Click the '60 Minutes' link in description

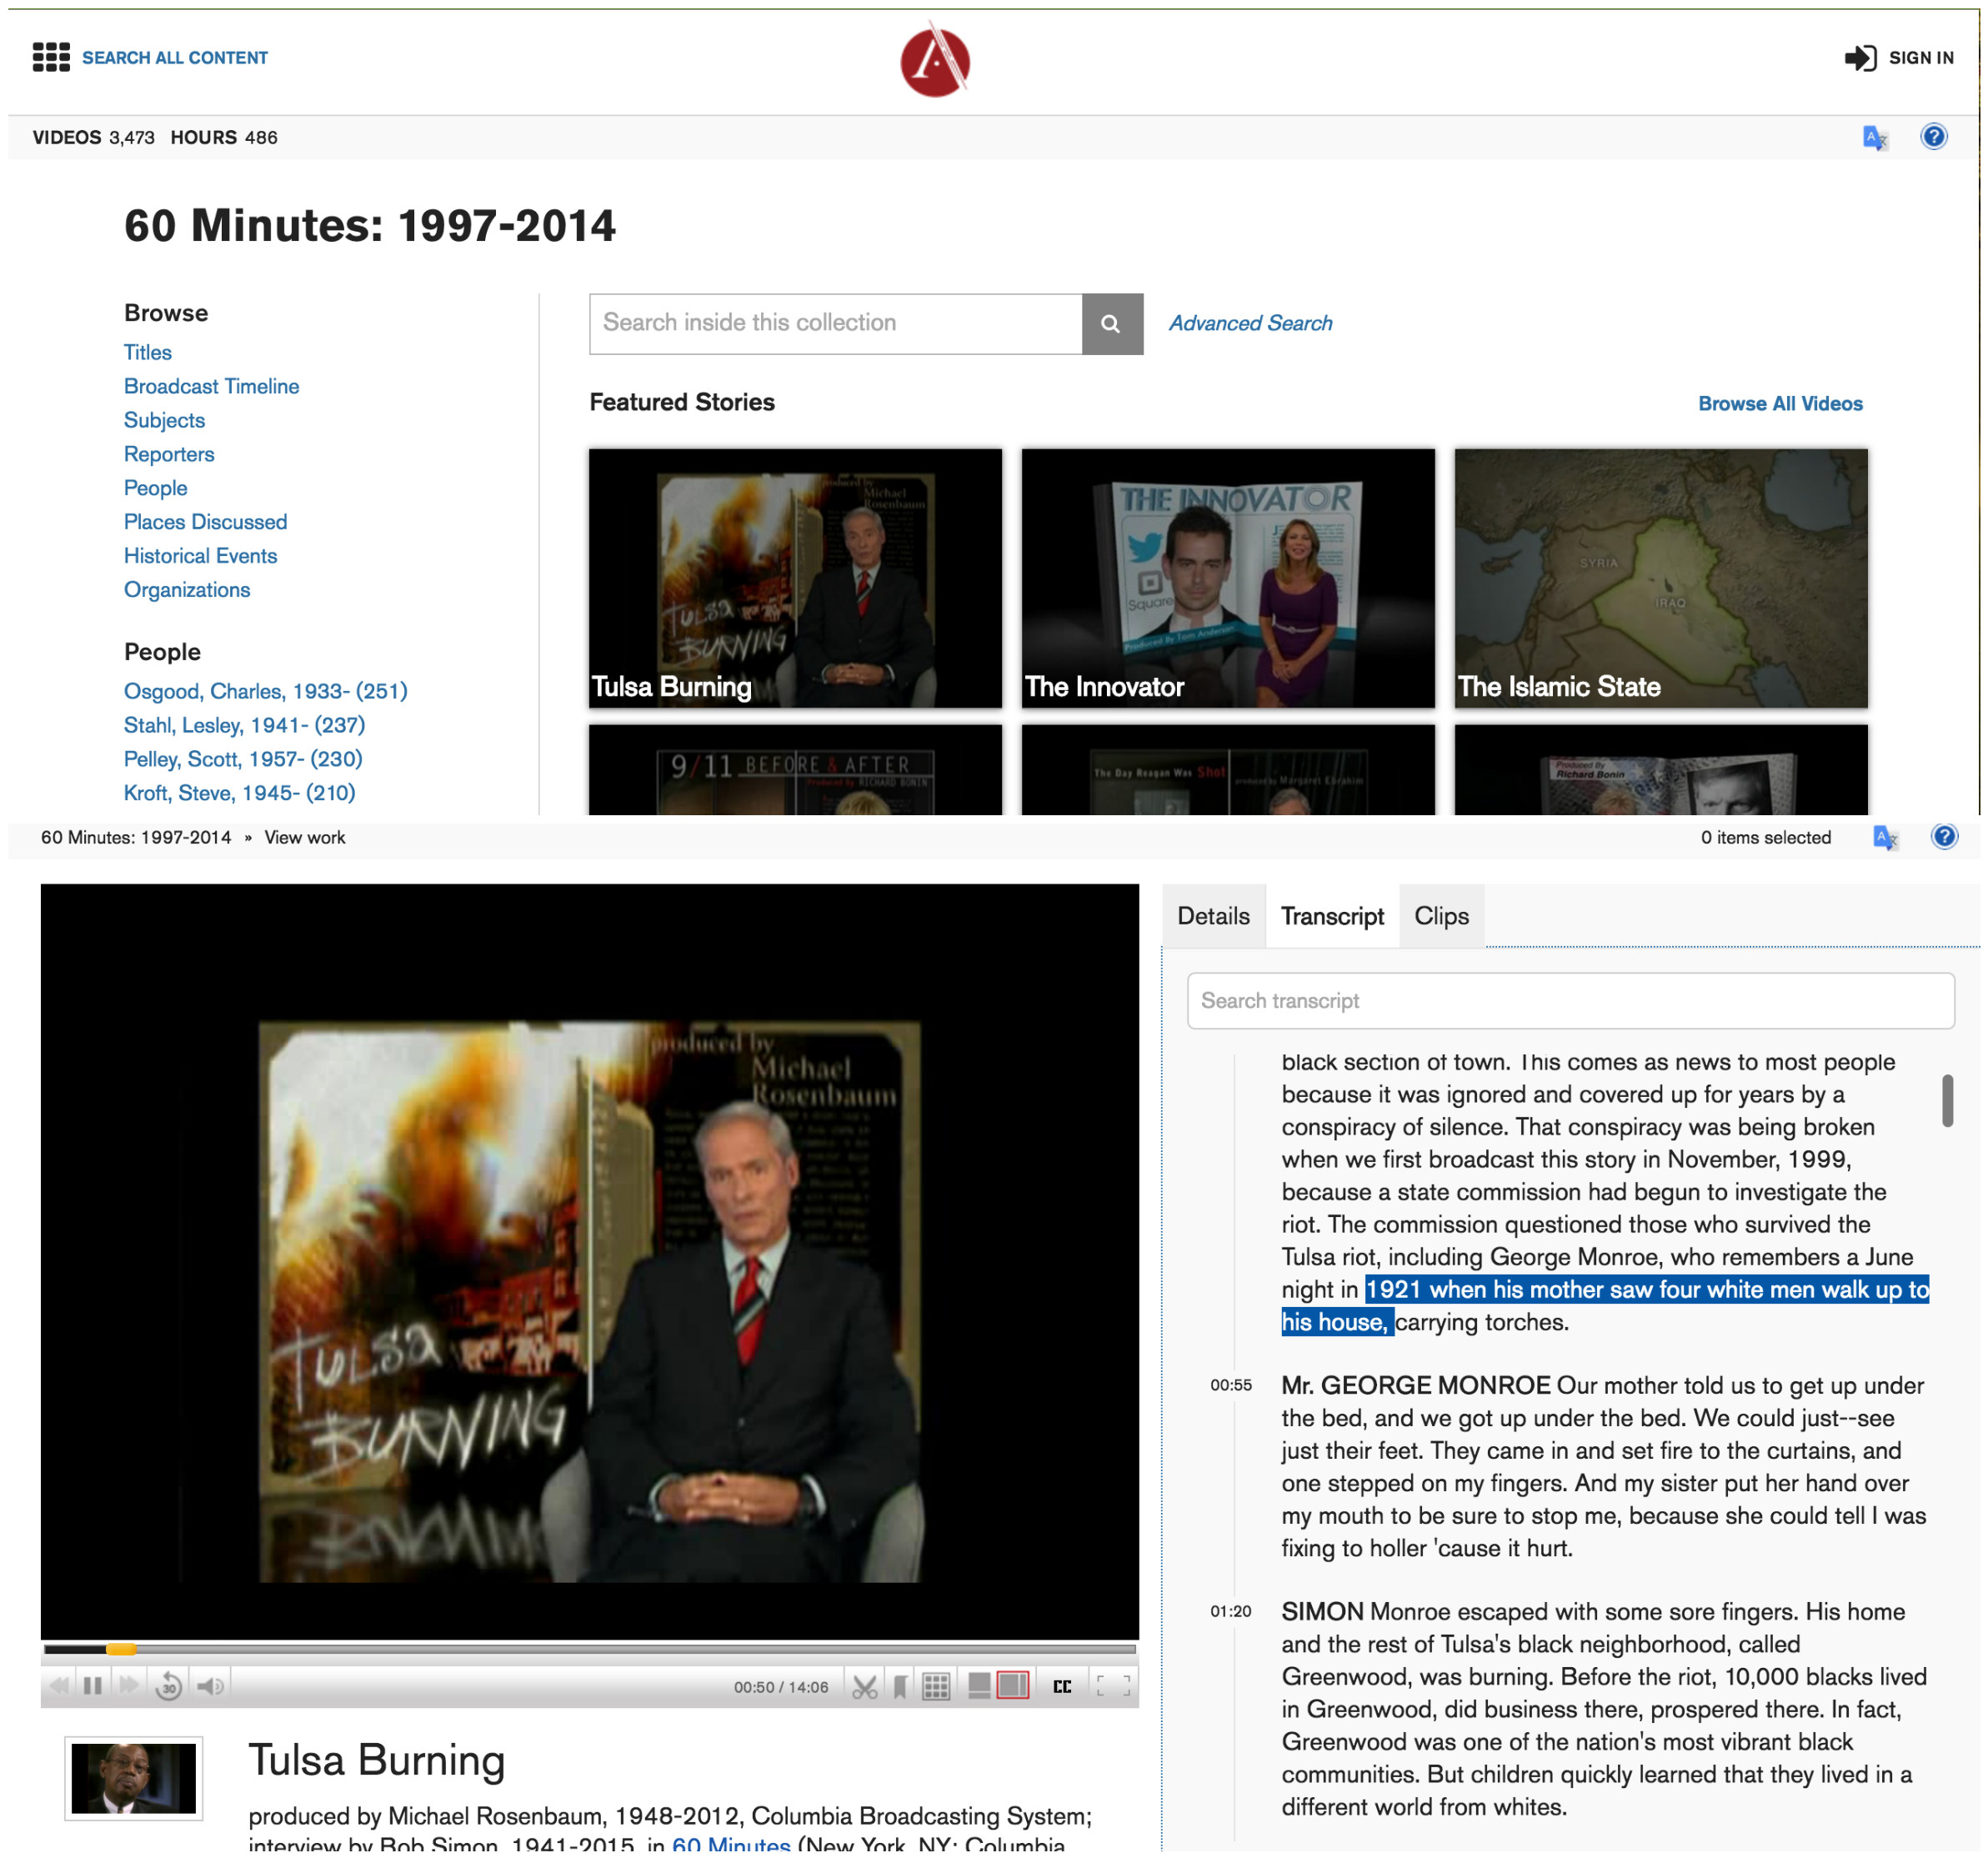[x=731, y=1846]
